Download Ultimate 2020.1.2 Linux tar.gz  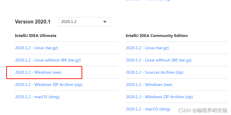click(x=37, y=48)
